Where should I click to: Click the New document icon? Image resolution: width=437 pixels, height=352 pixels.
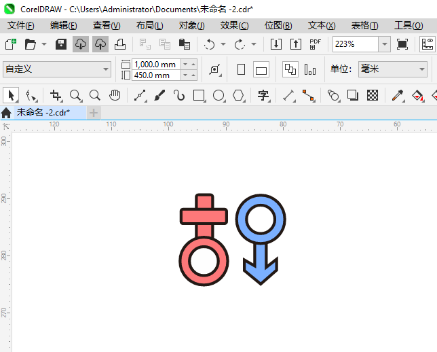11,44
